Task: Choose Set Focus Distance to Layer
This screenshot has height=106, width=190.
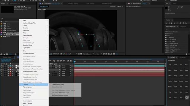Action: pyautogui.click(x=60, y=95)
